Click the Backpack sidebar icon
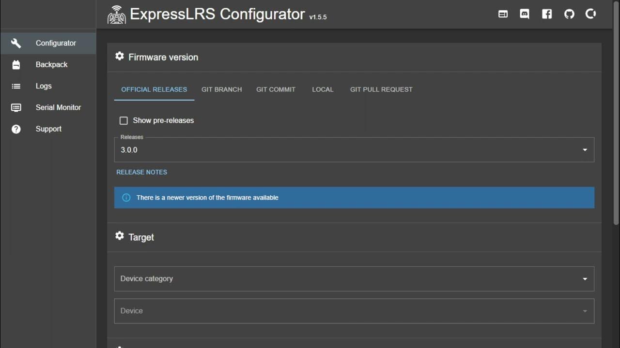Viewport: 620px width, 348px height. pyautogui.click(x=16, y=65)
